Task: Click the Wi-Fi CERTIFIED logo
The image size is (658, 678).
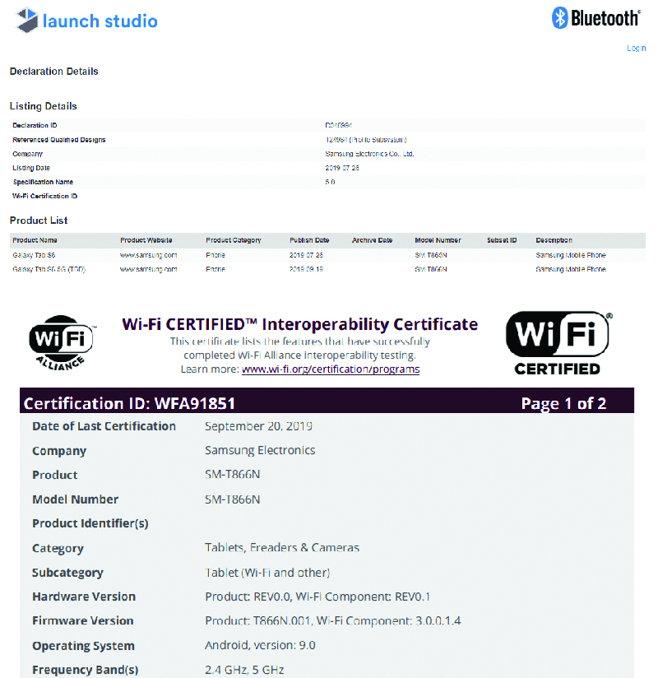Action: 558,343
